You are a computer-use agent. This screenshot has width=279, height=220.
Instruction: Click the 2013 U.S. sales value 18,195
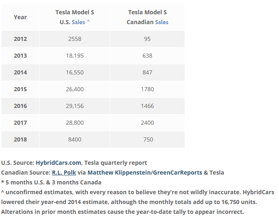[75, 56]
